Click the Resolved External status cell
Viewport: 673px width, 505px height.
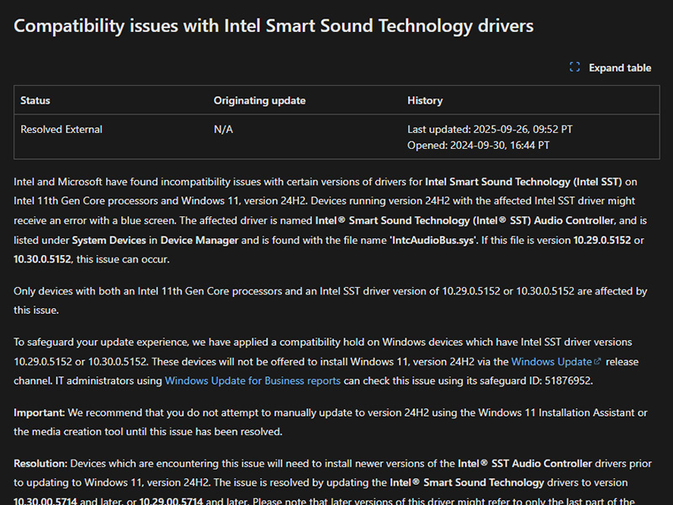(x=61, y=130)
